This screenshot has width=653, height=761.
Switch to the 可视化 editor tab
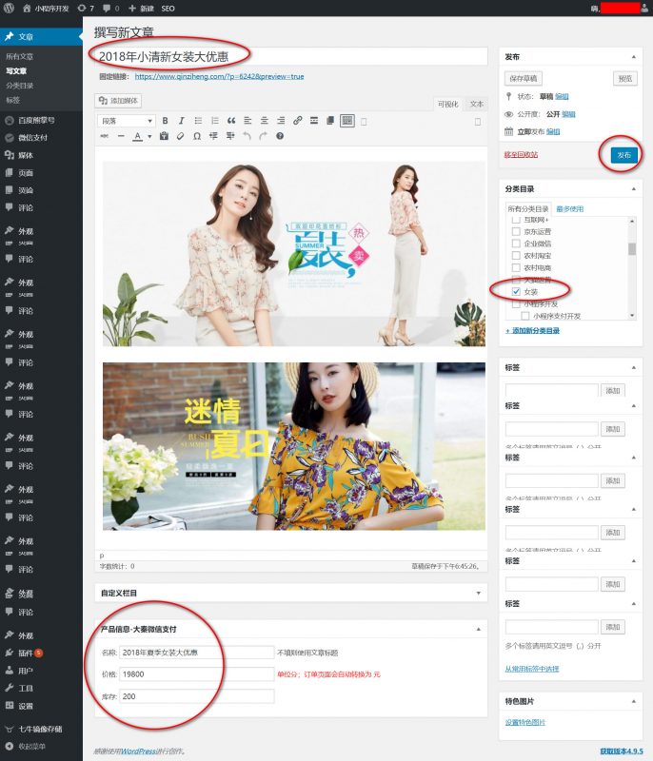(x=447, y=104)
